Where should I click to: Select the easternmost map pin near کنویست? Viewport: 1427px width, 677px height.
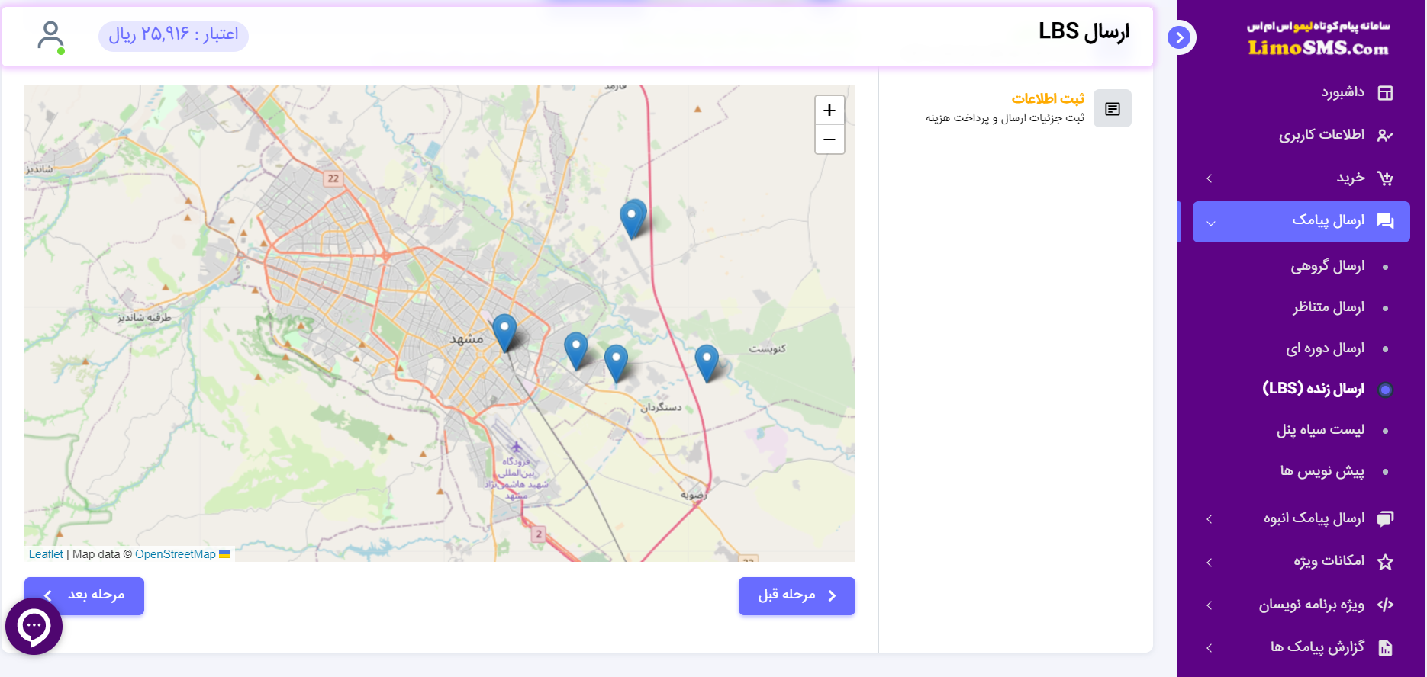pyautogui.click(x=707, y=363)
